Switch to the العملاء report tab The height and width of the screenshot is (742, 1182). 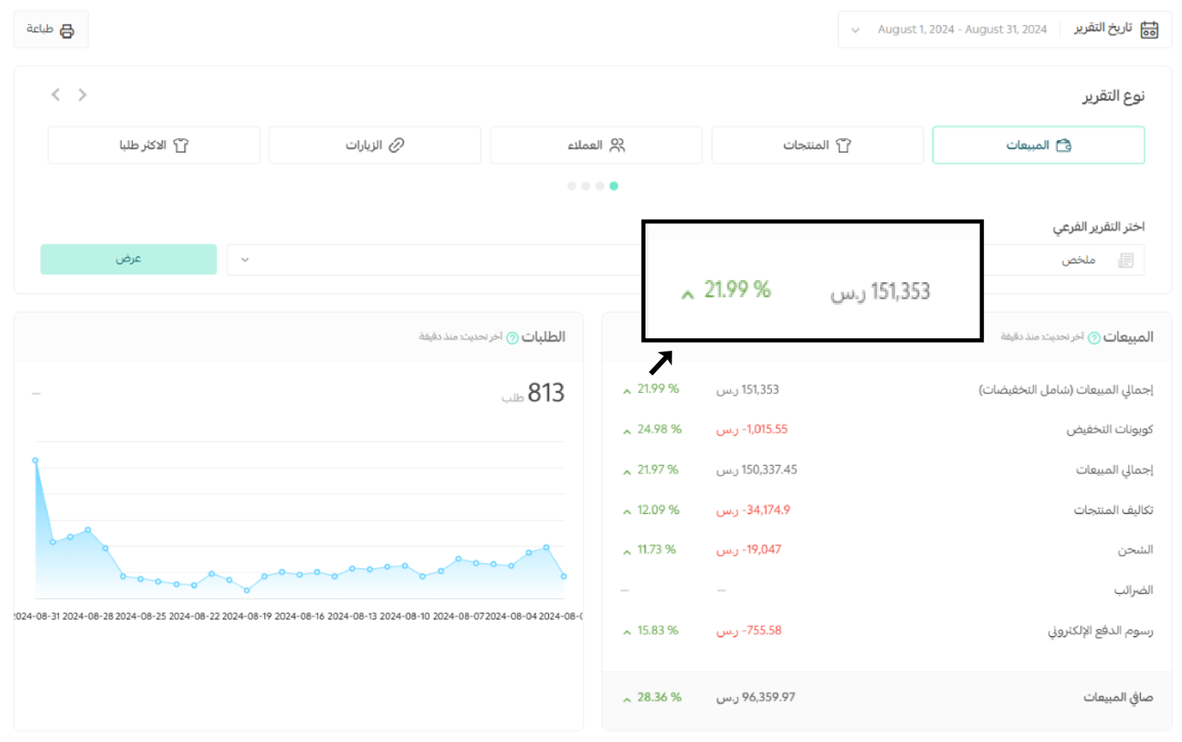pos(595,145)
